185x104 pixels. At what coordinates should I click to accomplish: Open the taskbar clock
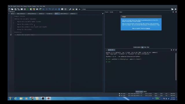pos(173,99)
